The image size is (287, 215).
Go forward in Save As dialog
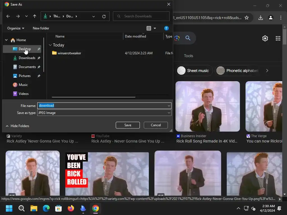[18, 16]
